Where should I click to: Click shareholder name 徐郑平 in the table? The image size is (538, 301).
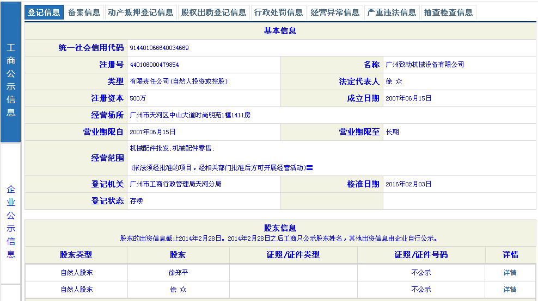(178, 273)
